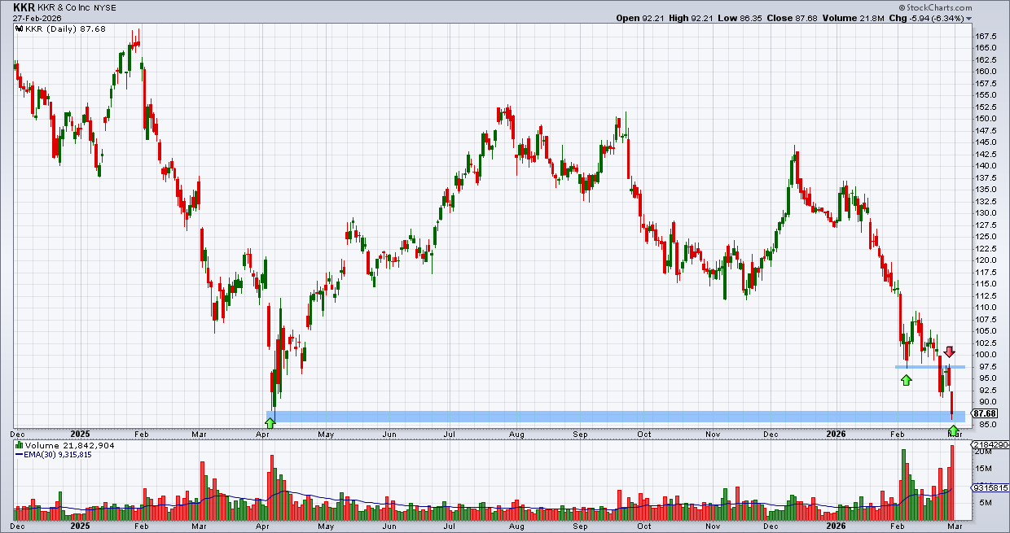The image size is (1010, 533).
Task: Click the 9315815 EMA tag on axis
Action: [992, 487]
